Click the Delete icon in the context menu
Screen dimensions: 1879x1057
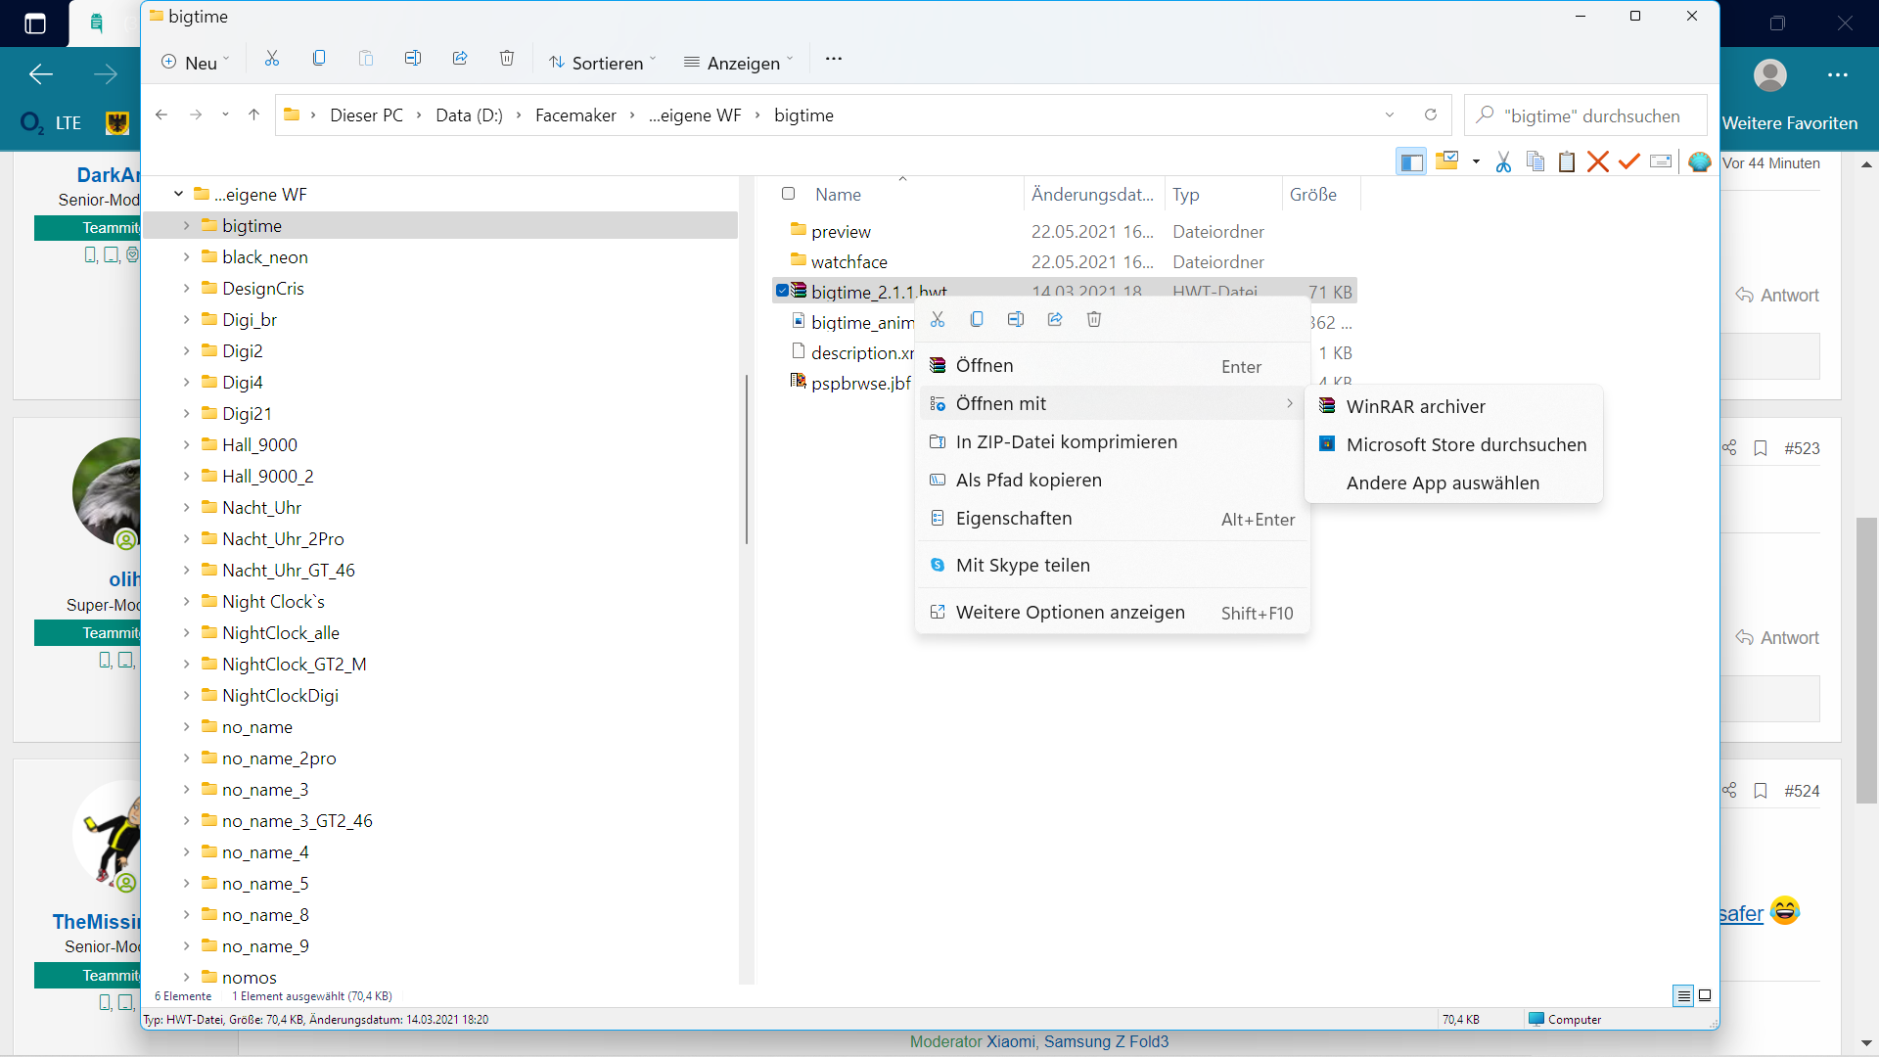pyautogui.click(x=1094, y=319)
